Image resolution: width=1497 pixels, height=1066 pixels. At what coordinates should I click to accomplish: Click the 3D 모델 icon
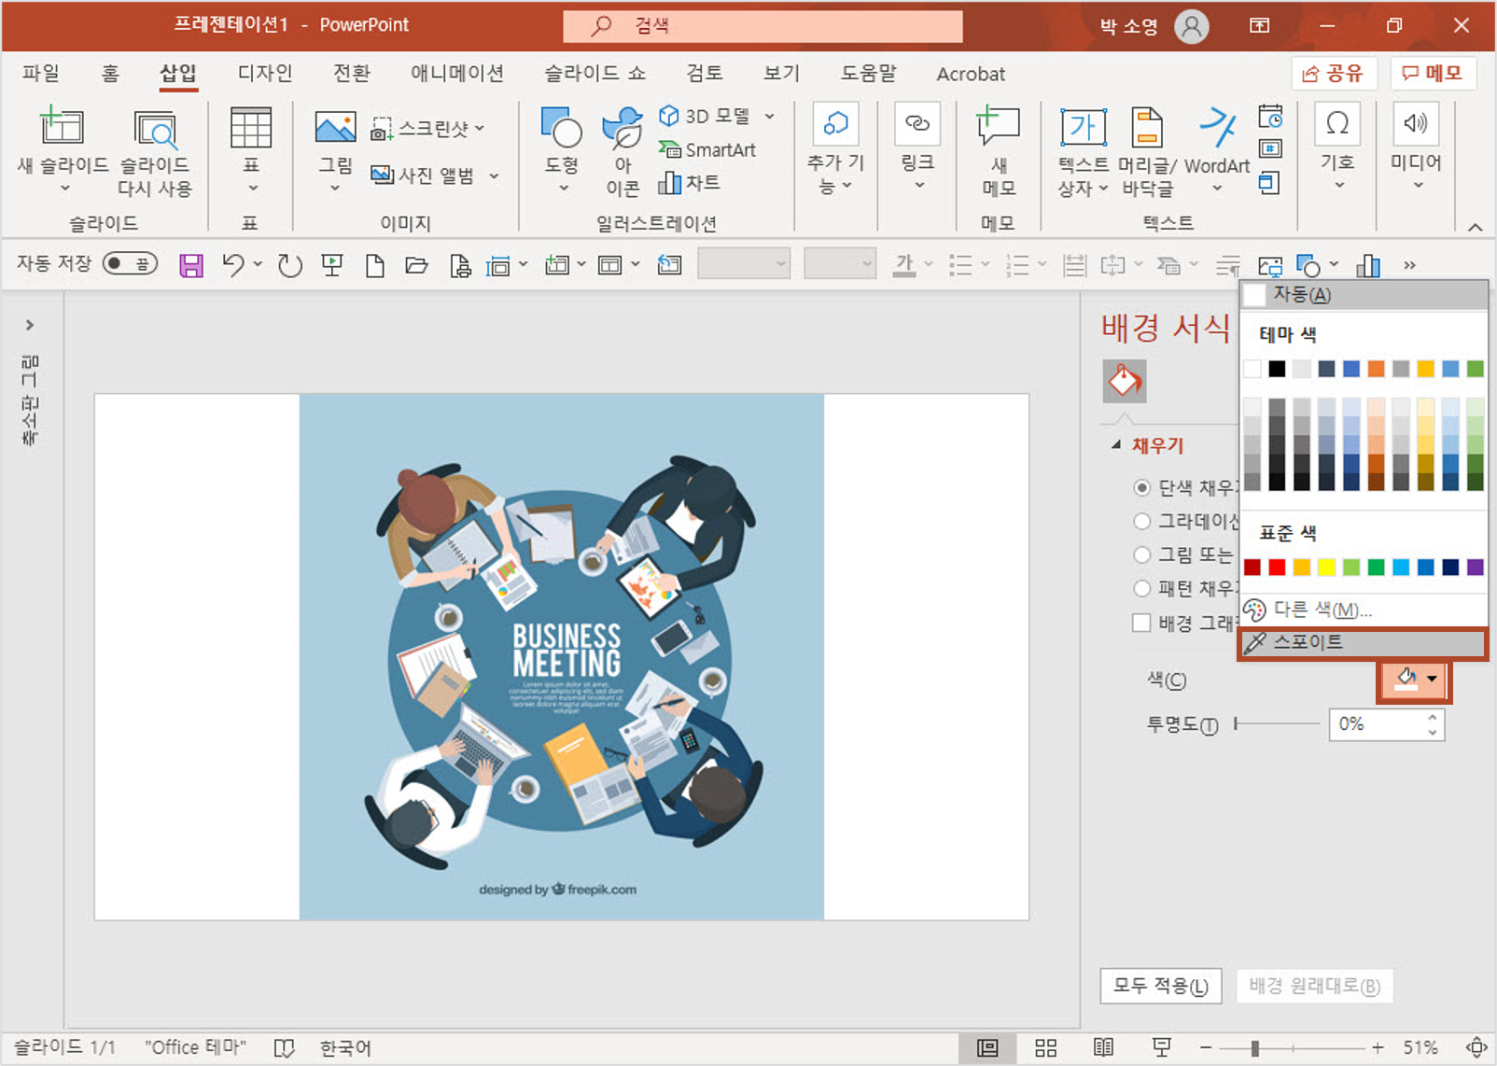[669, 116]
